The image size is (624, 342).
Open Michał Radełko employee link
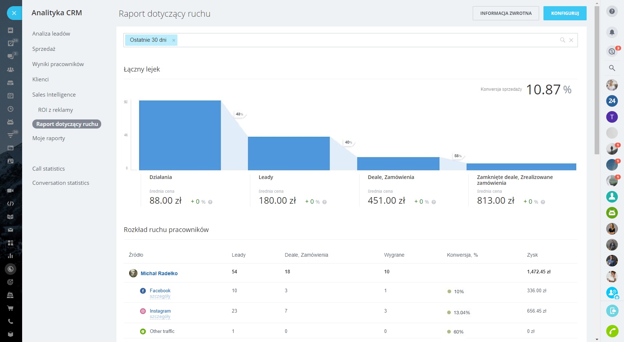(x=159, y=273)
